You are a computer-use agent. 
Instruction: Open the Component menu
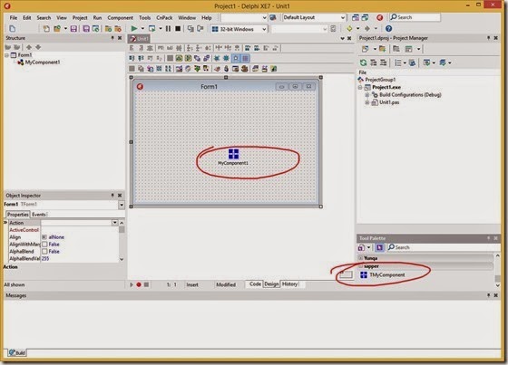click(x=120, y=17)
